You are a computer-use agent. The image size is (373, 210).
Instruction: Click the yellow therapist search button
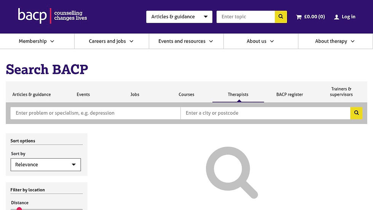(x=356, y=113)
